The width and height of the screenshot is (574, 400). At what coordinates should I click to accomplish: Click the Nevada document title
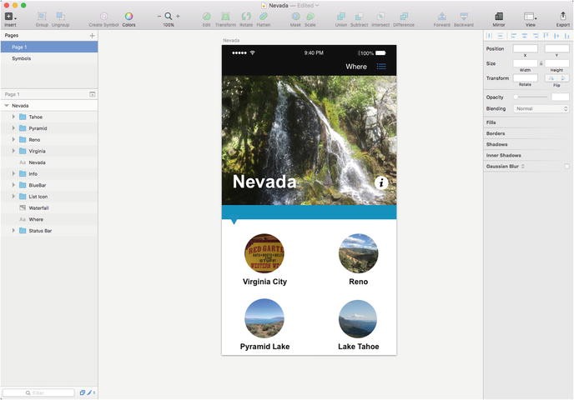tap(279, 6)
